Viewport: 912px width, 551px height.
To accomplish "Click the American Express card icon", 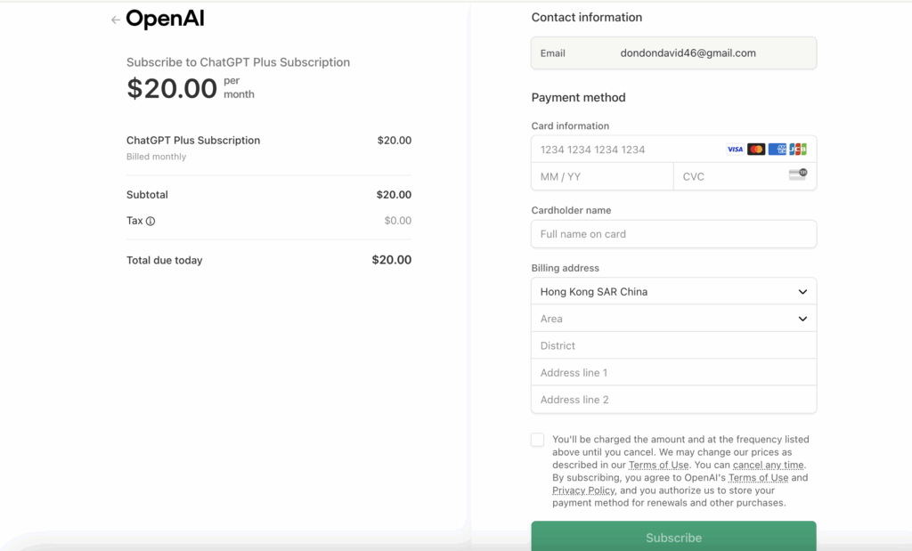I will (778, 150).
